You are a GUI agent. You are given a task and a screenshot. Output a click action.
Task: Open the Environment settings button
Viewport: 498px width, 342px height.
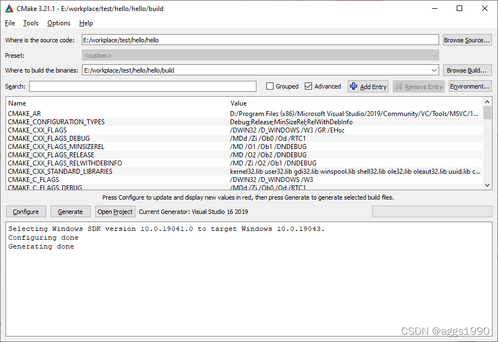coord(470,86)
